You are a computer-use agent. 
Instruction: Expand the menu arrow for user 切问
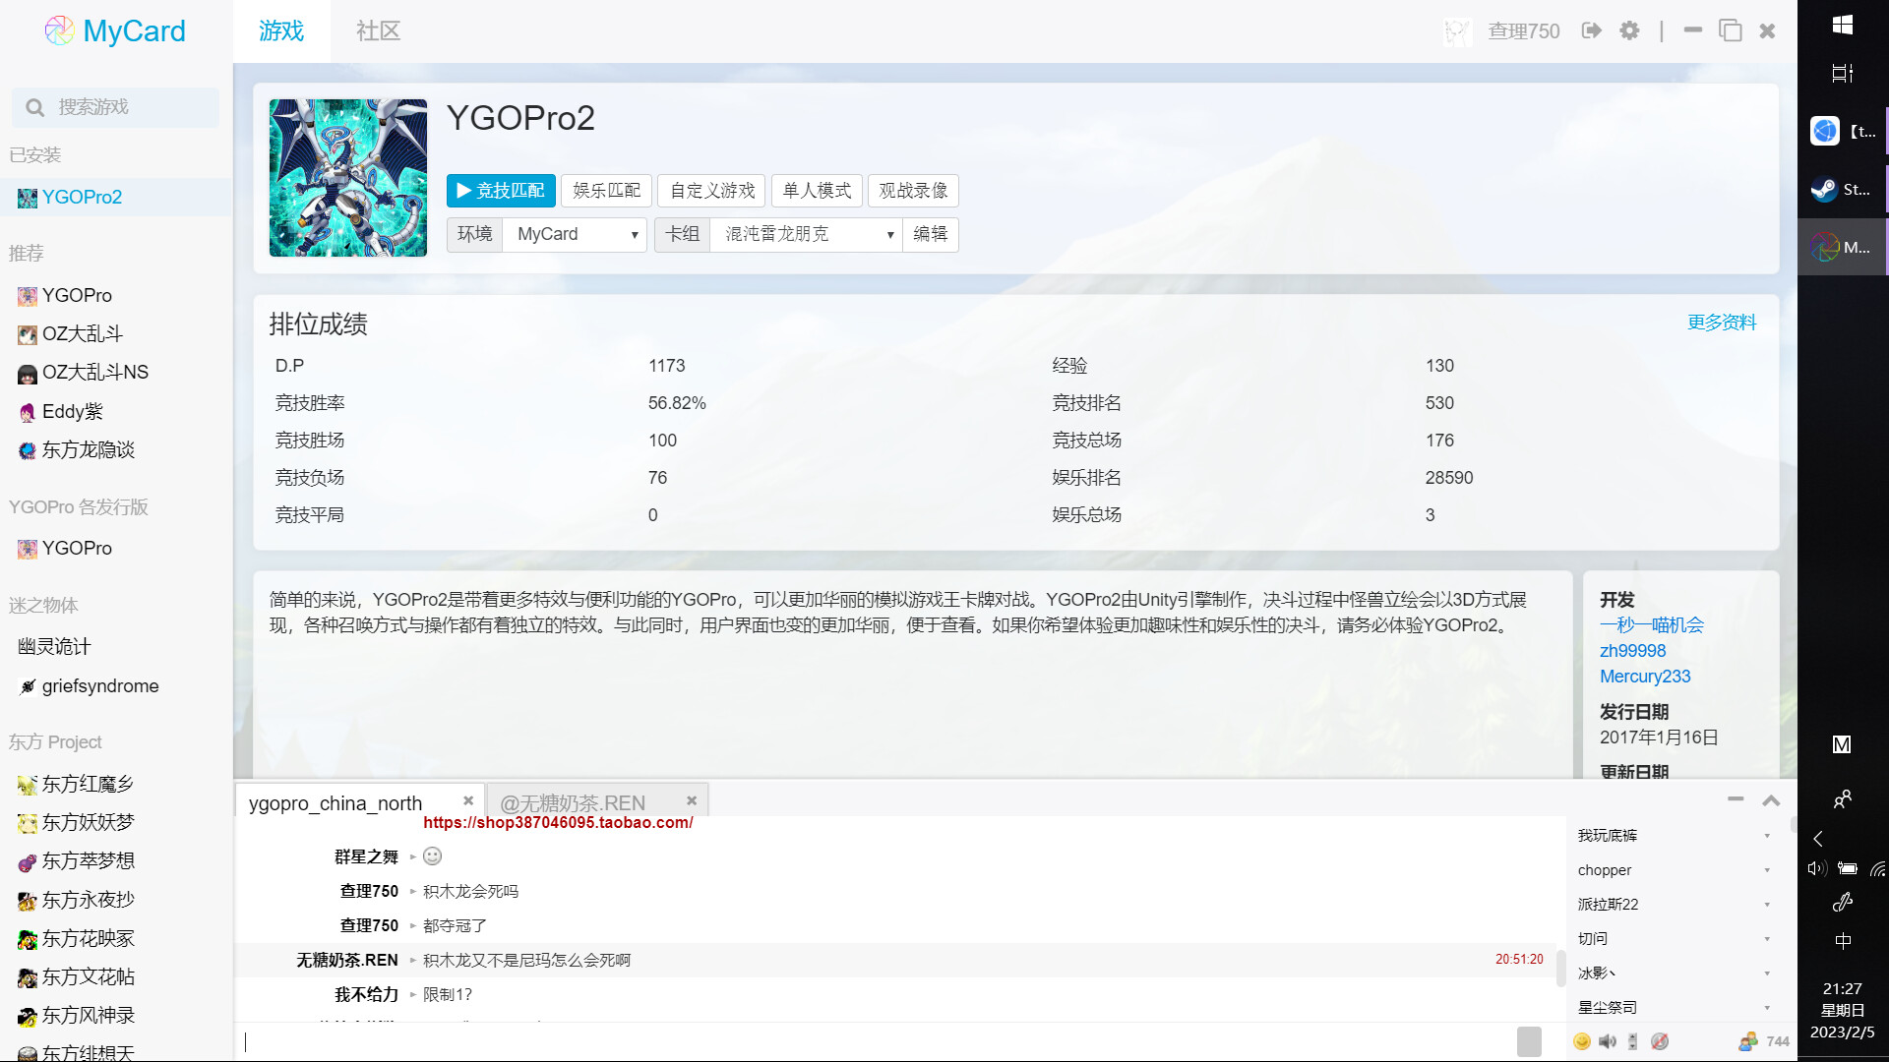coord(1767,939)
